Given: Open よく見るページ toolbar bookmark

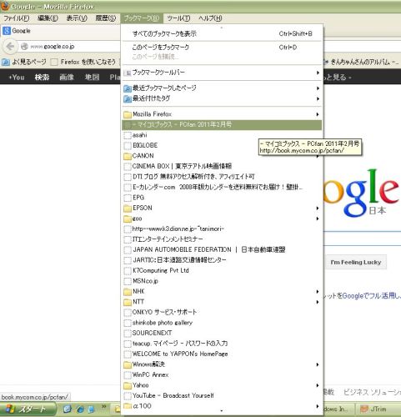Looking at the screenshot, I should (x=24, y=62).
